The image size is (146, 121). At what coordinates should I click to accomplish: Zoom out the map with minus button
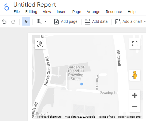click(x=135, y=107)
